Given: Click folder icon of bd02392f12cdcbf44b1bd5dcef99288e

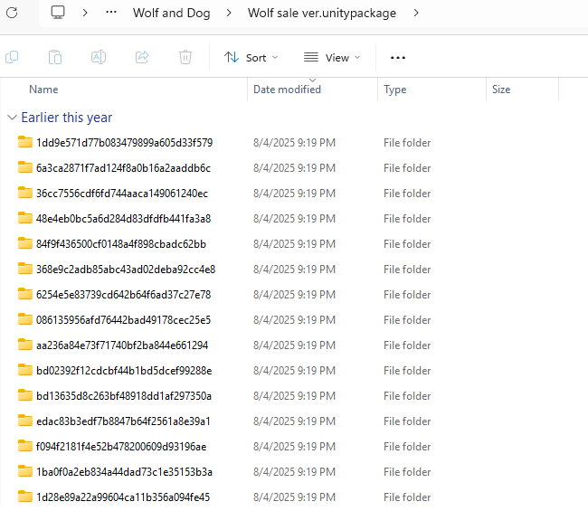Looking at the screenshot, I should [25, 370].
